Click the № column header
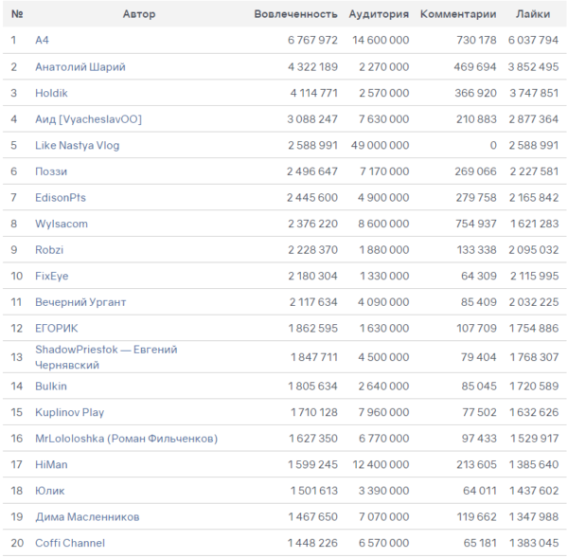Viewport: 568px width, 558px height. 17,14
